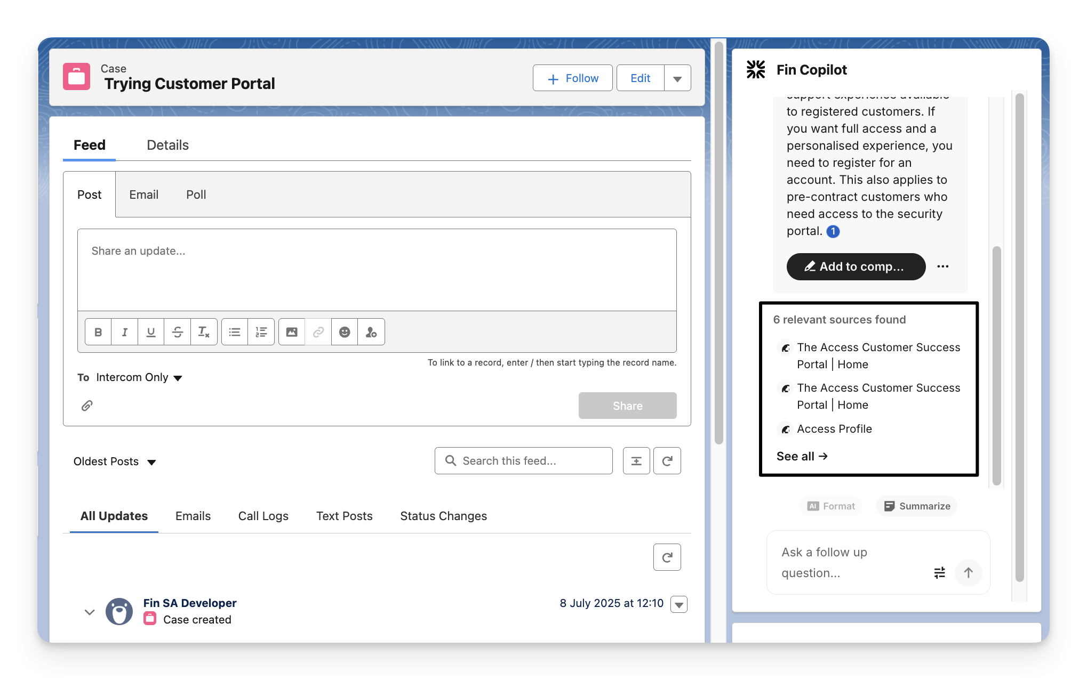1087x680 pixels.
Task: Toggle bulleted list formatting
Action: pos(235,332)
